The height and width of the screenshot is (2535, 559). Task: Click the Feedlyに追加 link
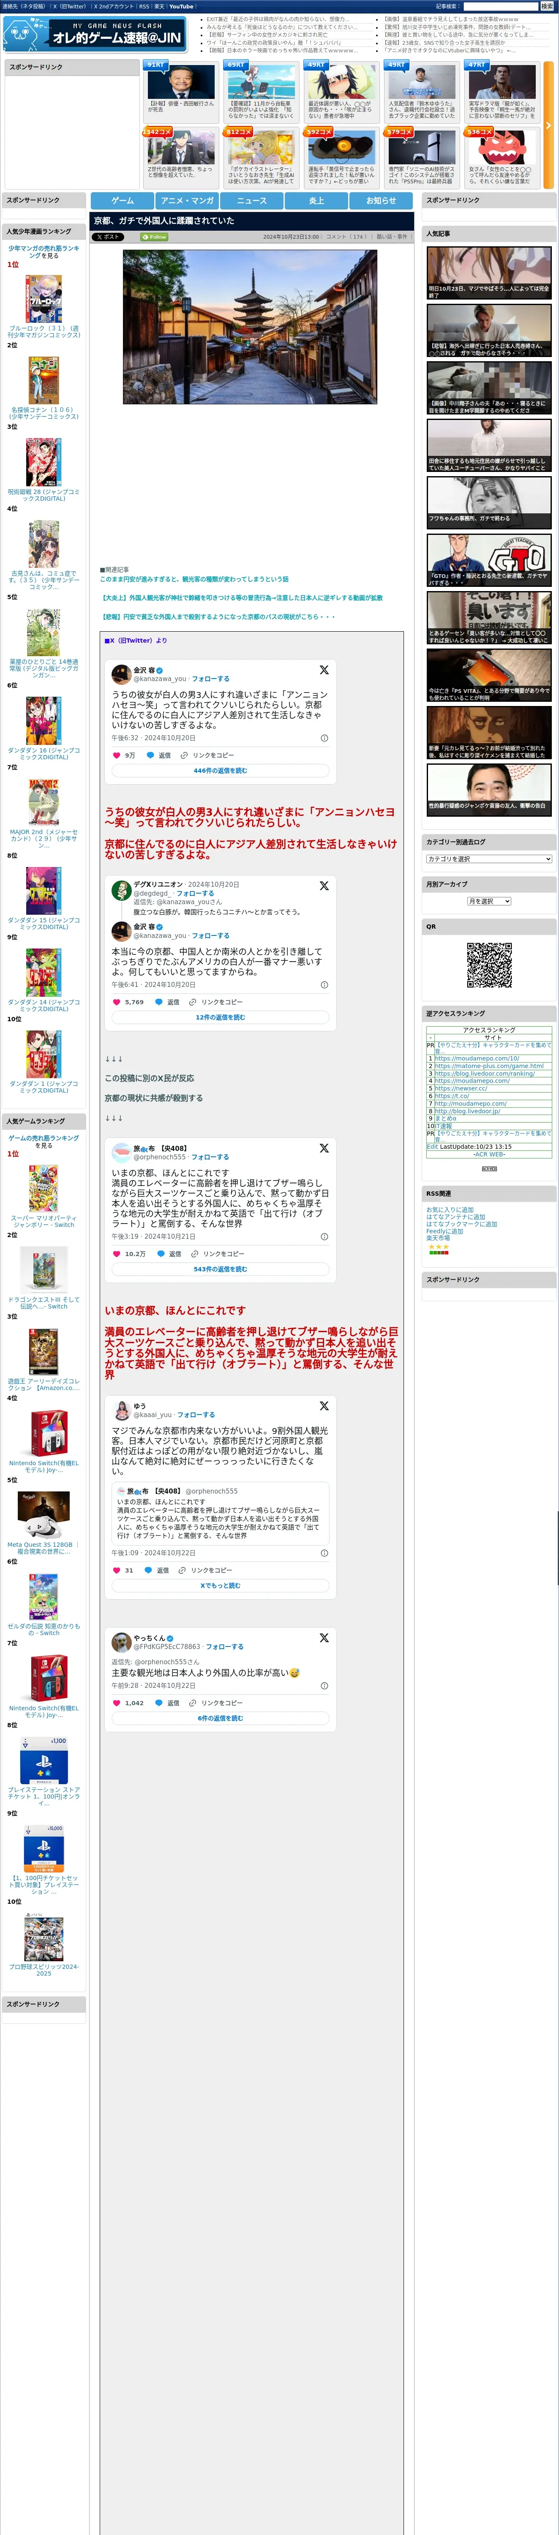[x=445, y=1231]
